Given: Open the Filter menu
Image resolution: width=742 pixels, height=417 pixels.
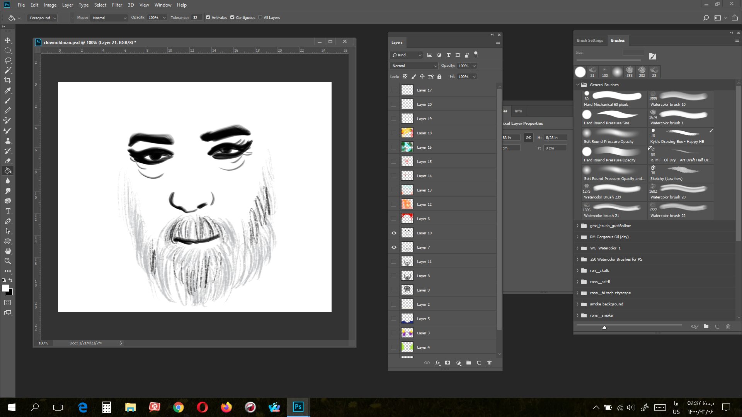Looking at the screenshot, I should [117, 5].
